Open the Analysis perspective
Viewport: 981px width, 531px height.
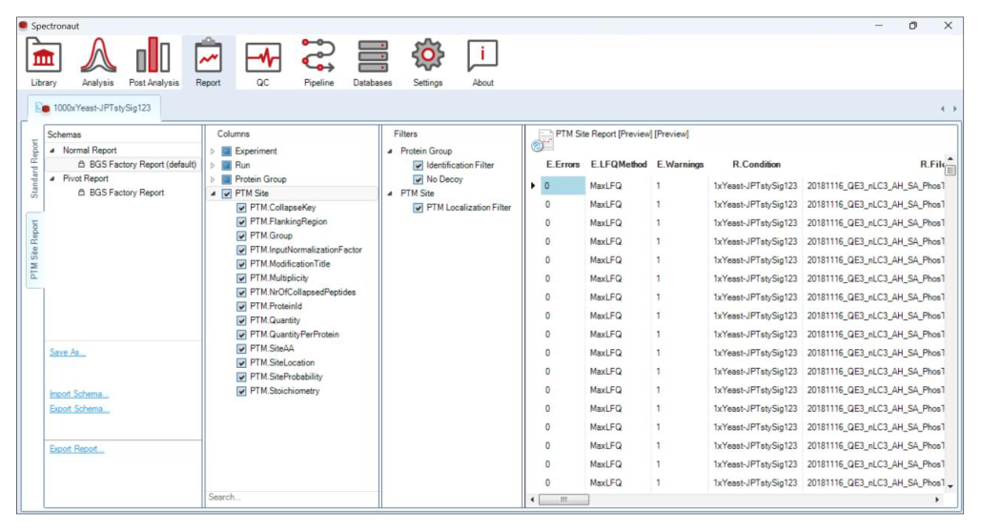tap(97, 62)
